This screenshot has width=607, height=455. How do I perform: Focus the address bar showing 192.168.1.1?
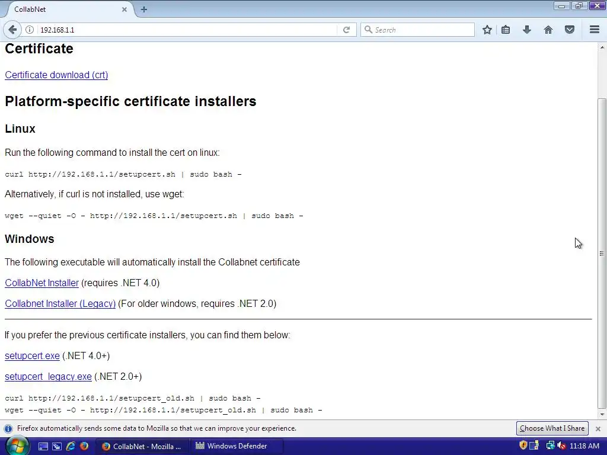click(186, 30)
